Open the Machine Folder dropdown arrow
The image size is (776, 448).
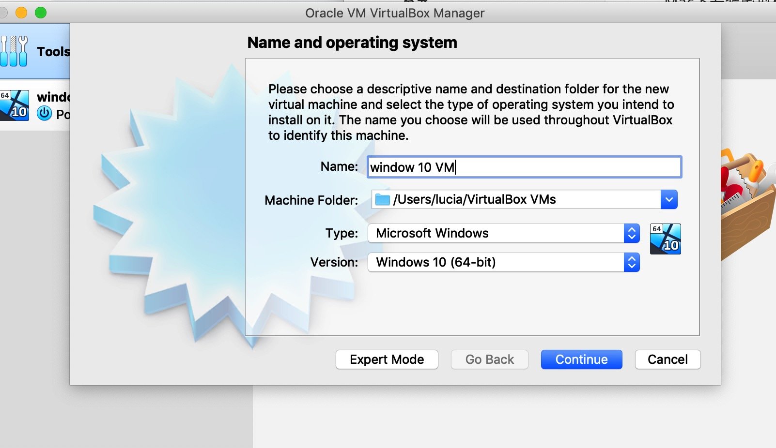(x=669, y=199)
